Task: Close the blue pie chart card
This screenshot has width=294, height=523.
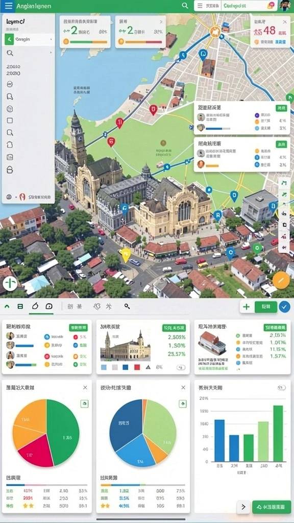Action: (x=183, y=388)
